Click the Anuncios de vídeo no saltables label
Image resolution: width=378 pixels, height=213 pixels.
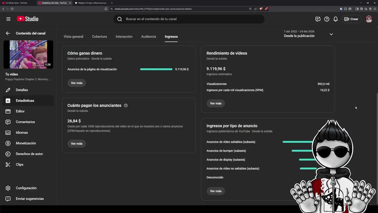(233, 169)
